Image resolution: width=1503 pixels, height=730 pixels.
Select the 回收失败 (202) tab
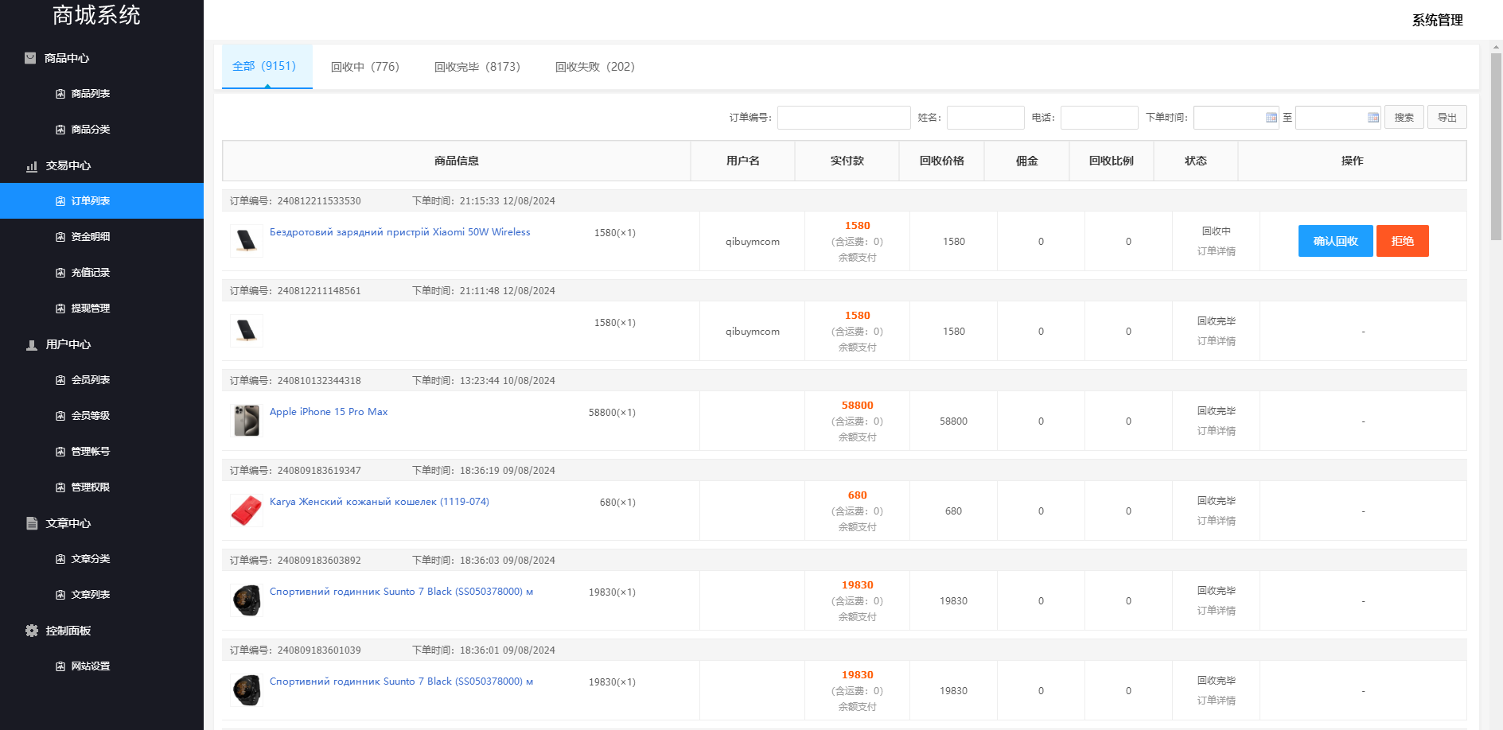pyautogui.click(x=594, y=67)
